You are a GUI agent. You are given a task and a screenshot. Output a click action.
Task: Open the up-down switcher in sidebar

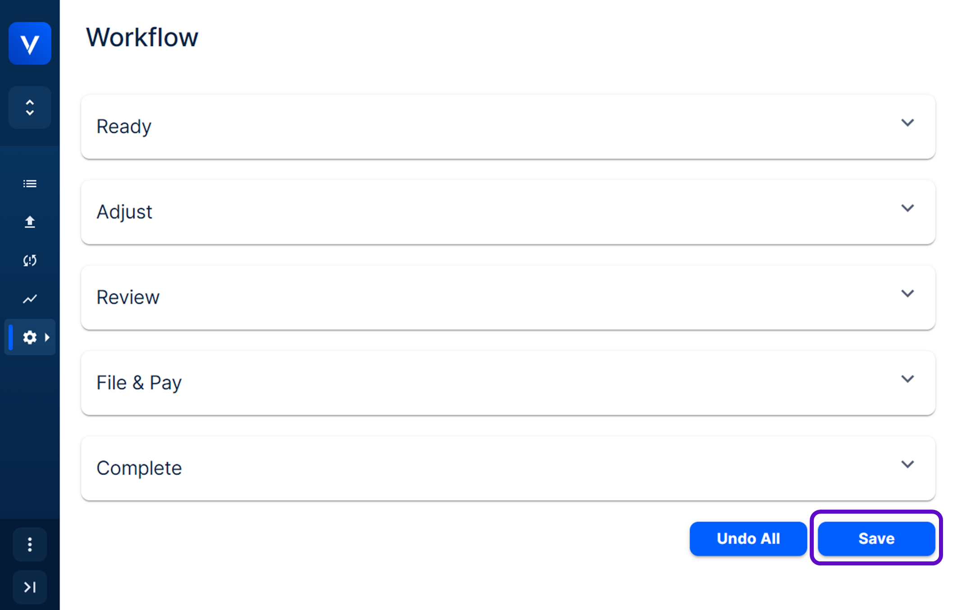click(30, 108)
